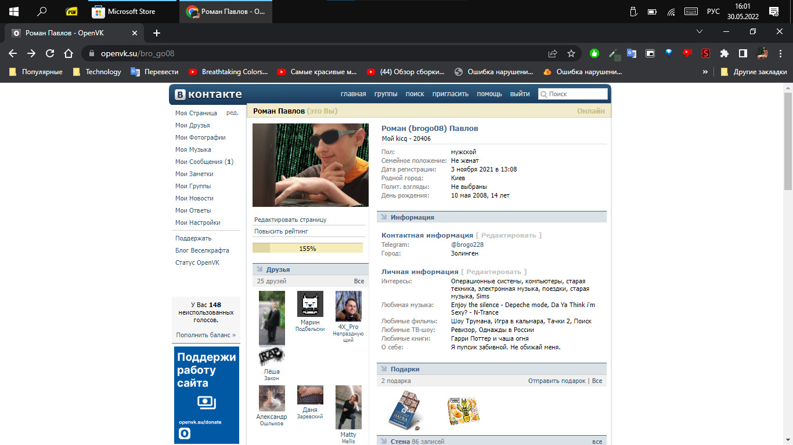793x445 pixels.
Task: Go back using the browser back arrow
Action: coord(13,53)
